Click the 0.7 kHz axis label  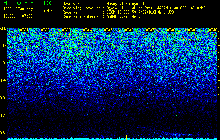2,115
